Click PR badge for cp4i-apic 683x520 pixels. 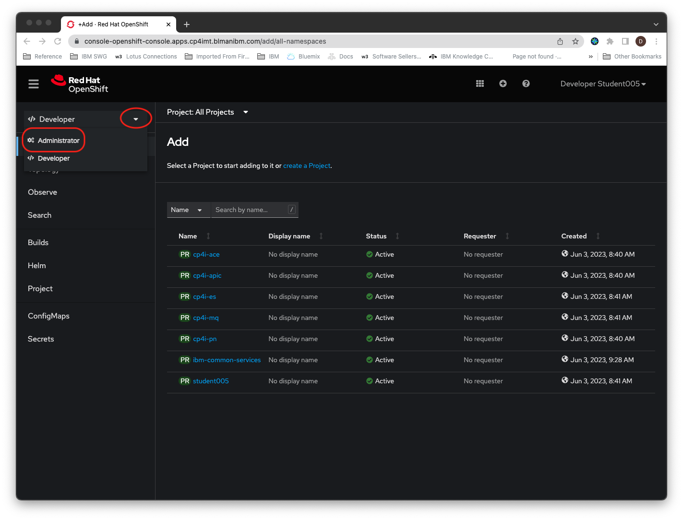tap(185, 276)
